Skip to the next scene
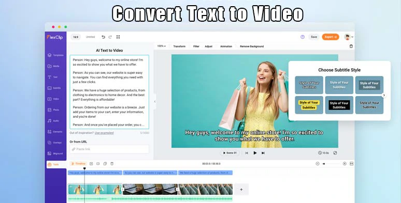Viewport: 401px width, 203px height. pyautogui.click(x=263, y=153)
